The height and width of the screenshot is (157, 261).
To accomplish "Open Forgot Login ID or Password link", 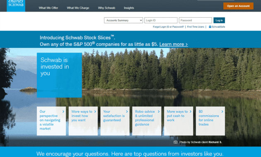I will click(x=168, y=27).
